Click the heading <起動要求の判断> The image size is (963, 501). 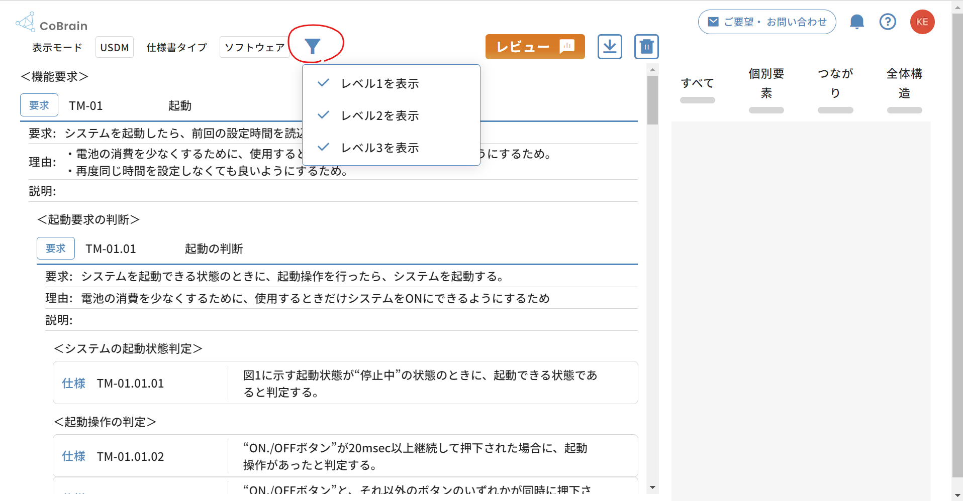89,220
